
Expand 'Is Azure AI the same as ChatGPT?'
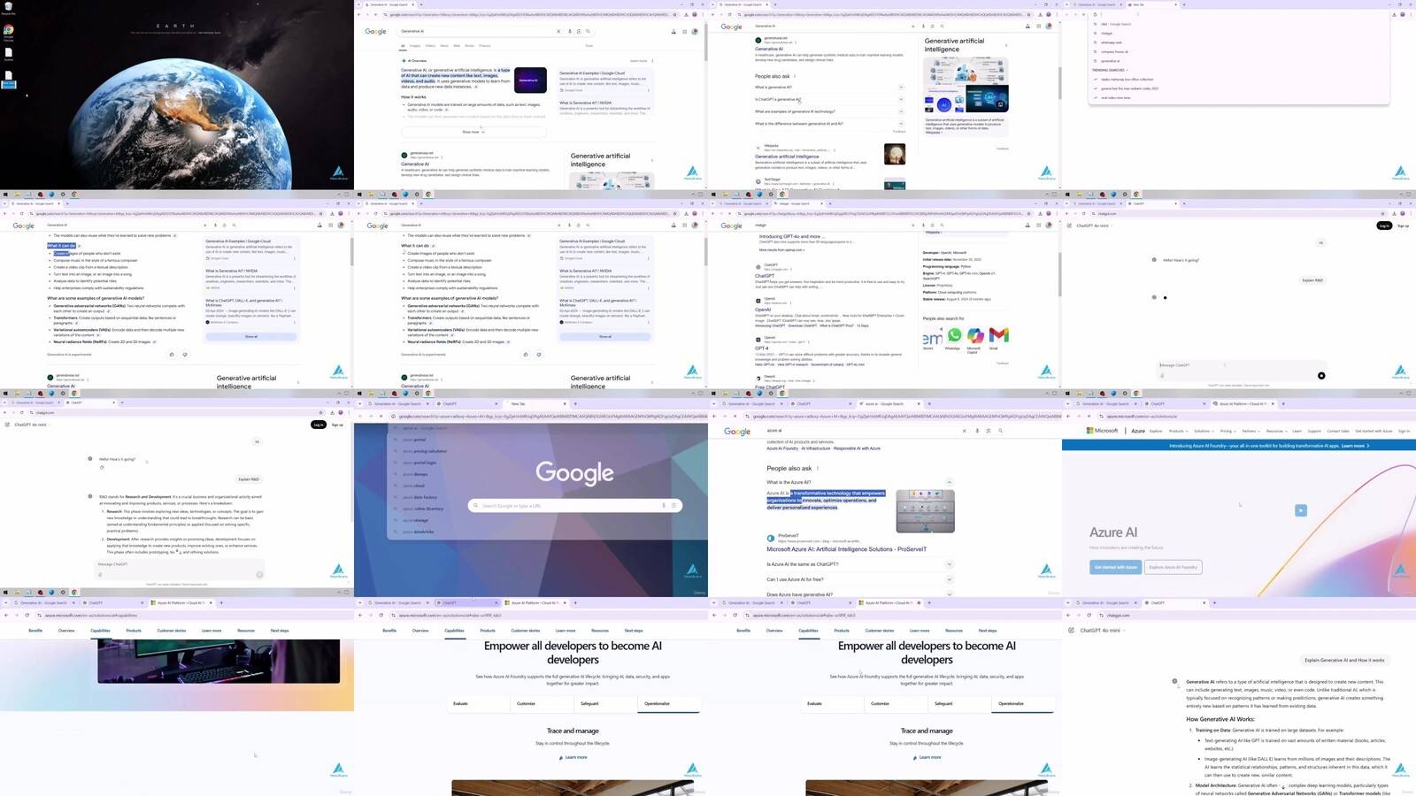[950, 564]
